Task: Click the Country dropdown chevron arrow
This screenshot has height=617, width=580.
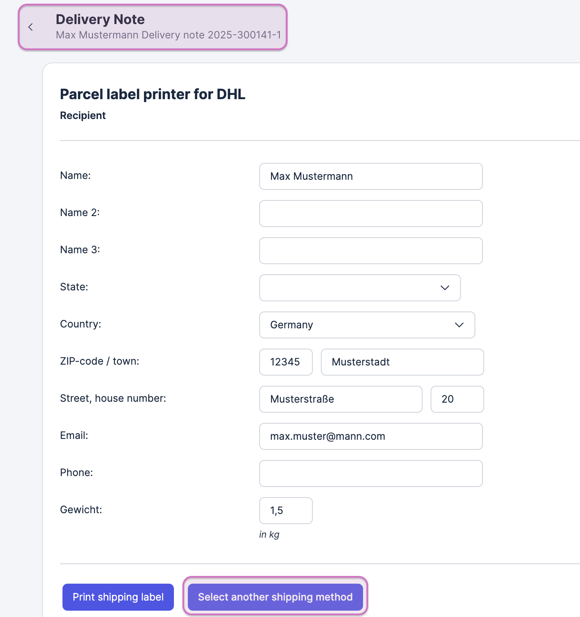Action: coord(459,325)
